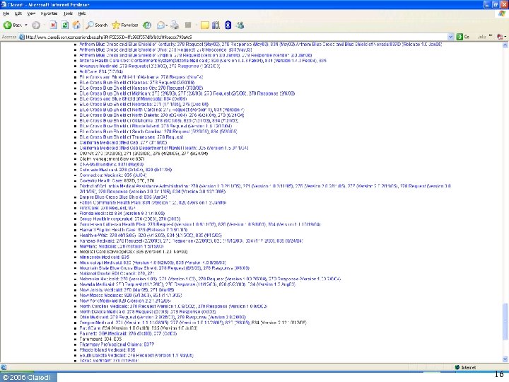The height and width of the screenshot is (382, 509).
Task: Open the Pharmacy Professional Claims: 837P link
Action: [117, 345]
